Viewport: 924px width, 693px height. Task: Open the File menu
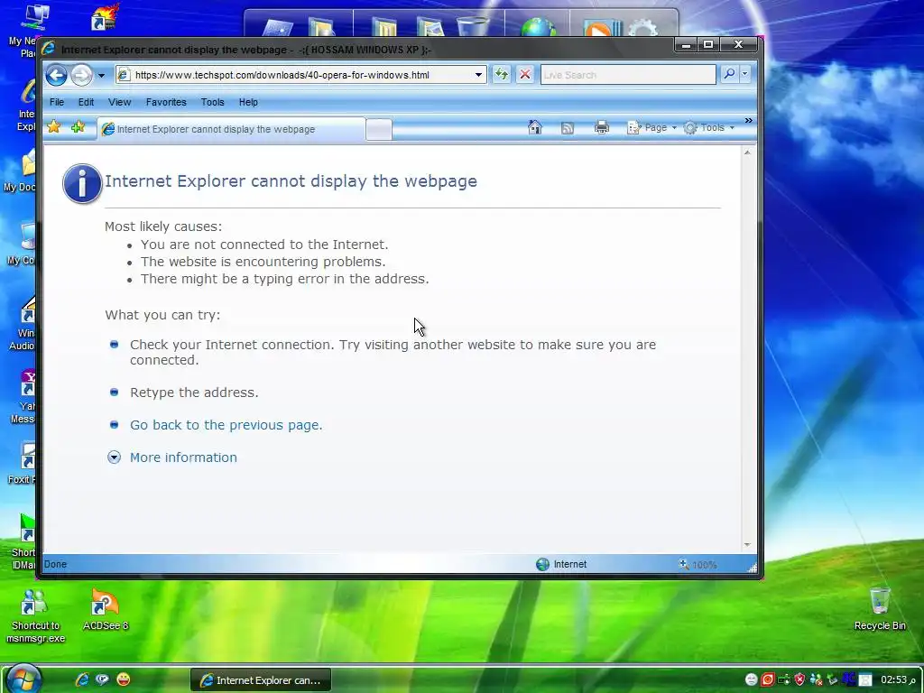pos(57,102)
